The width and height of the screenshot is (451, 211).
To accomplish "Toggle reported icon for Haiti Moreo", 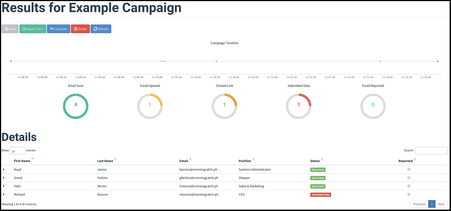I will (x=409, y=186).
